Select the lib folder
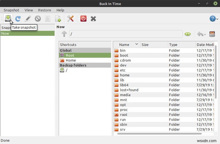The image size is (220, 144). click(164, 80)
